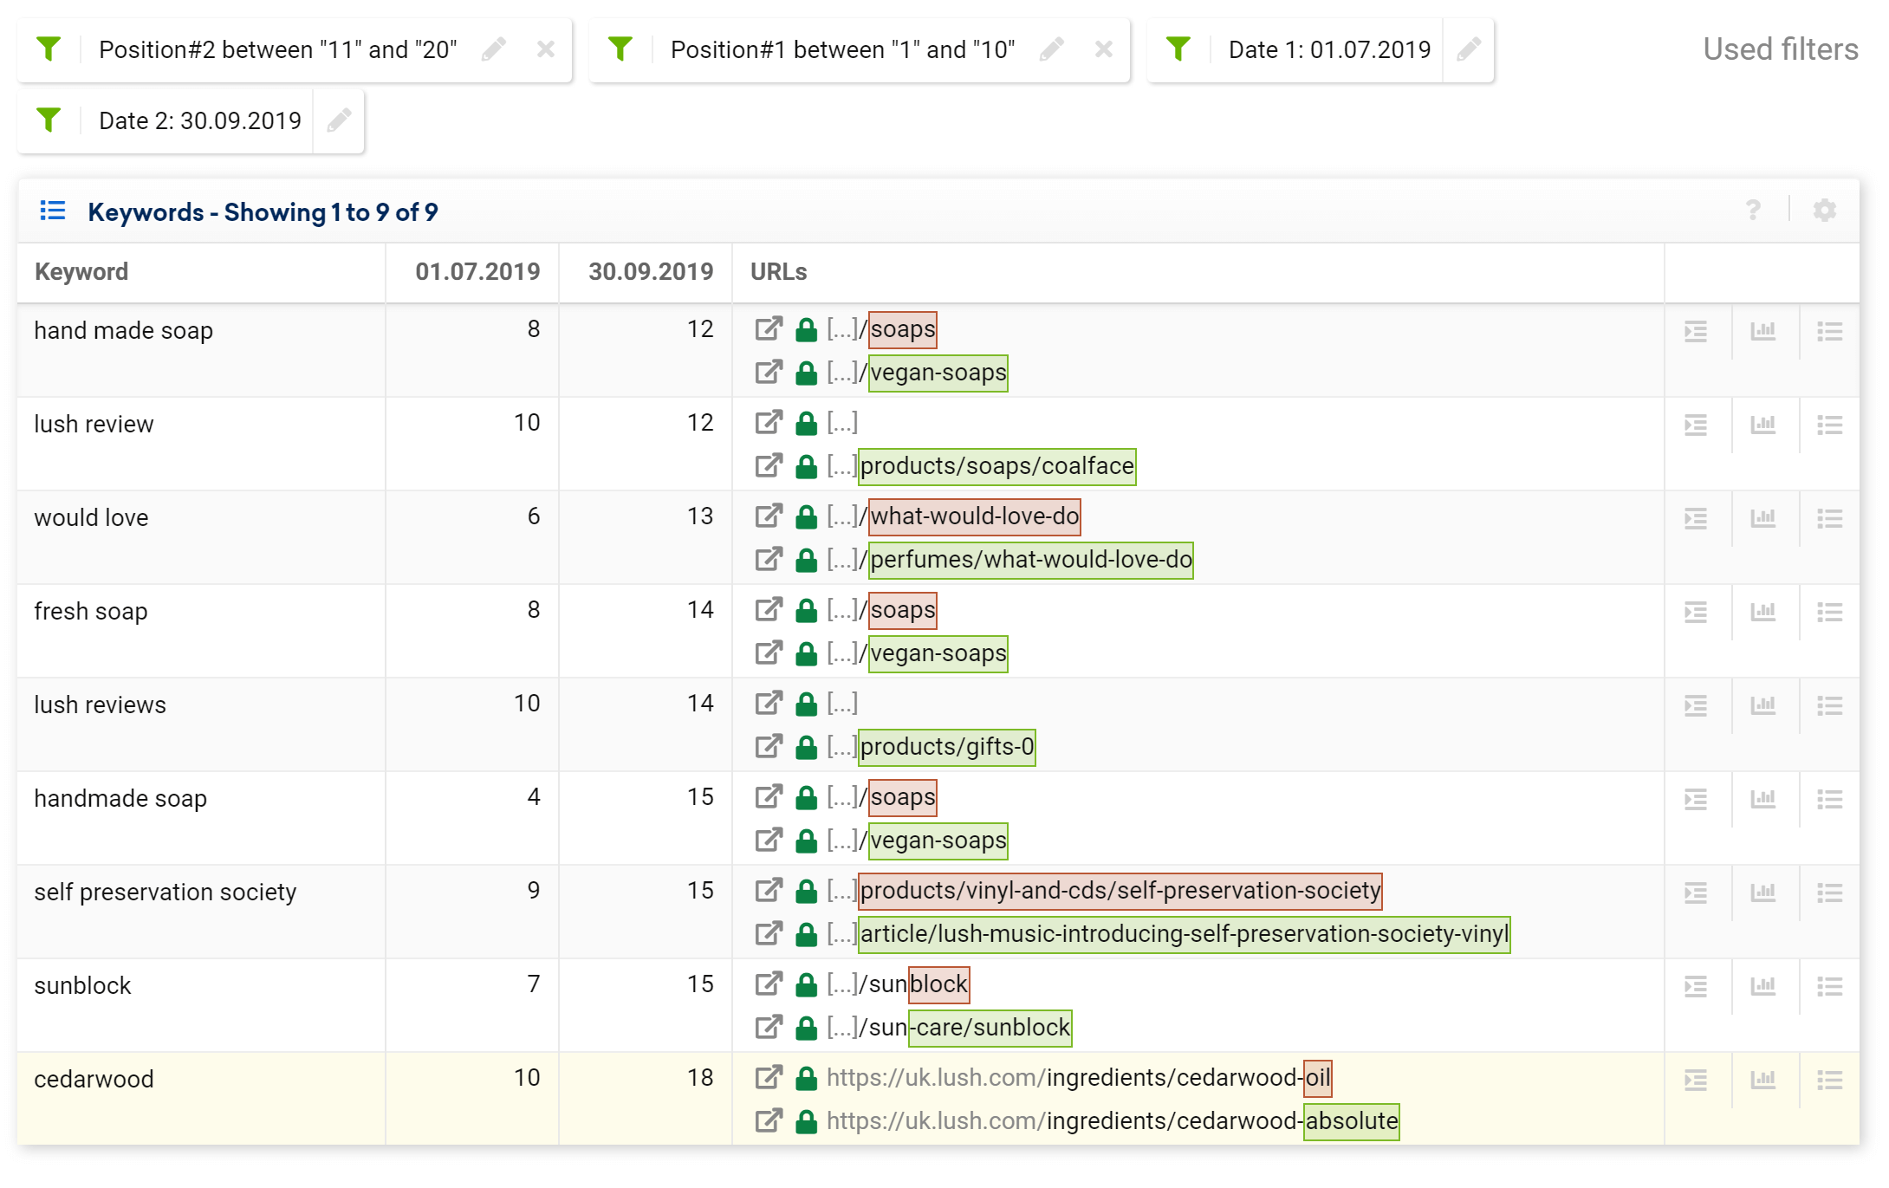Open external link for sun-care/sunblock URL
Screen dimensions: 1889x1188
pos(769,1028)
